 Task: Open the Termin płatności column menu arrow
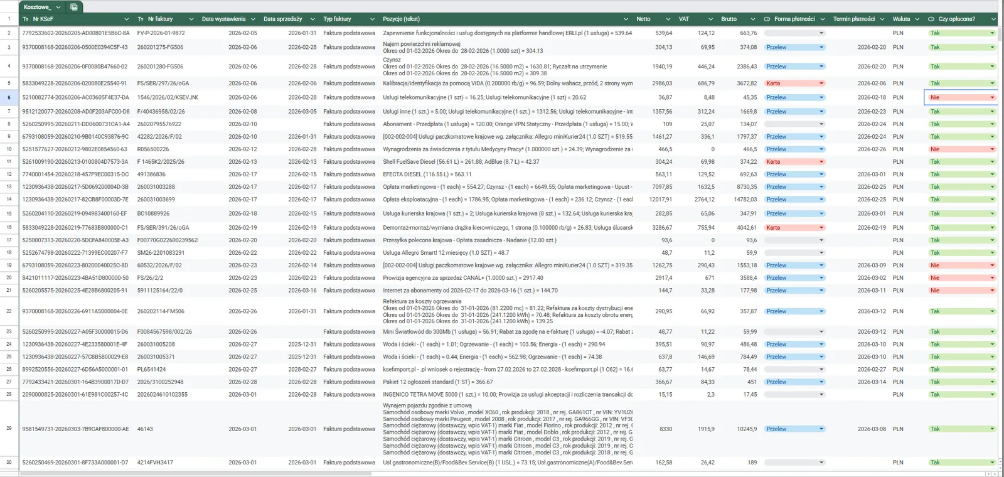(x=882, y=19)
